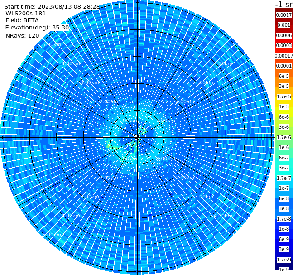Click the Start time 2023/08/13 08:28:28 text
Screen dimensions: 293x275
click(53, 6)
